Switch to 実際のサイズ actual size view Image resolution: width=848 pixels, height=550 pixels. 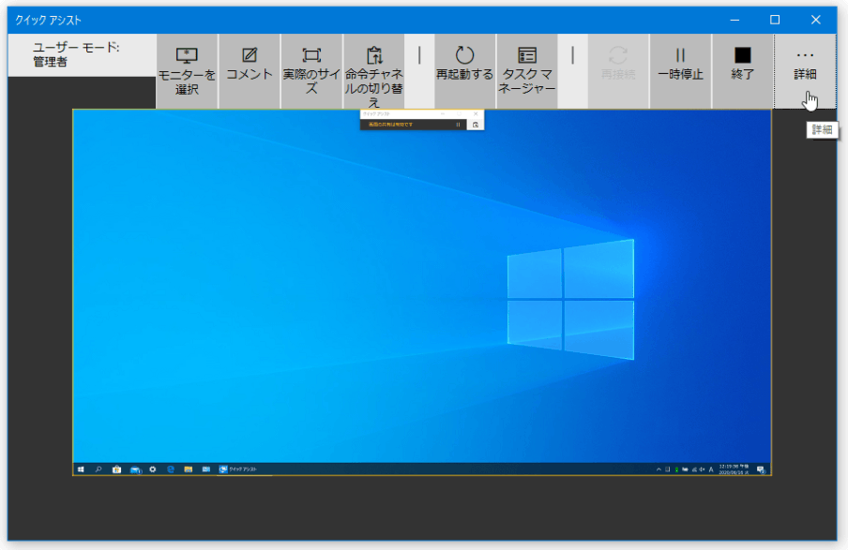[x=311, y=71]
